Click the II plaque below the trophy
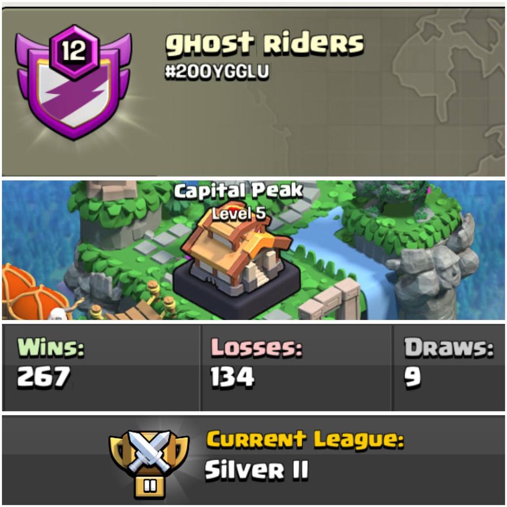This screenshot has width=507, height=507. click(149, 486)
